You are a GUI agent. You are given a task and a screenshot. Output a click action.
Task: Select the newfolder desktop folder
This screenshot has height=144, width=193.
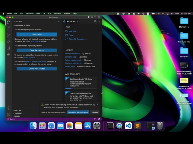click(x=184, y=52)
